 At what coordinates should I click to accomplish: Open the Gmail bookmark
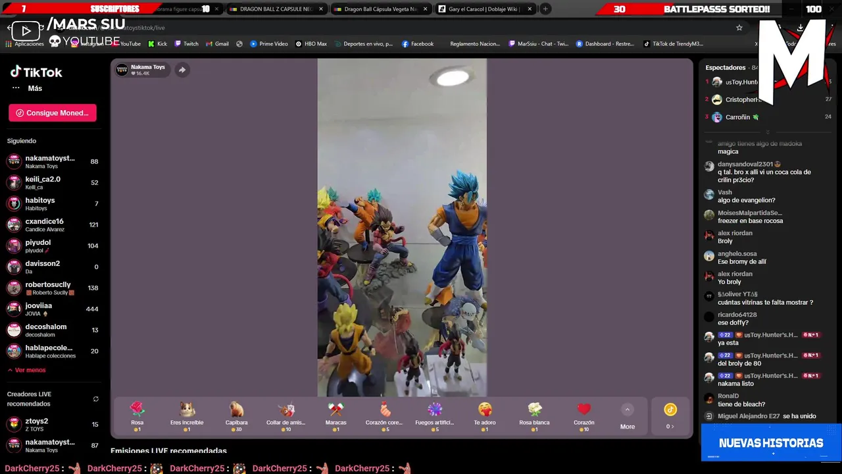(217, 44)
